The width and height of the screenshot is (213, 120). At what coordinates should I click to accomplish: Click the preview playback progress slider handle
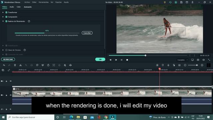click(x=145, y=56)
